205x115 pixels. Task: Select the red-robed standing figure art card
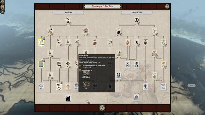coord(146,42)
